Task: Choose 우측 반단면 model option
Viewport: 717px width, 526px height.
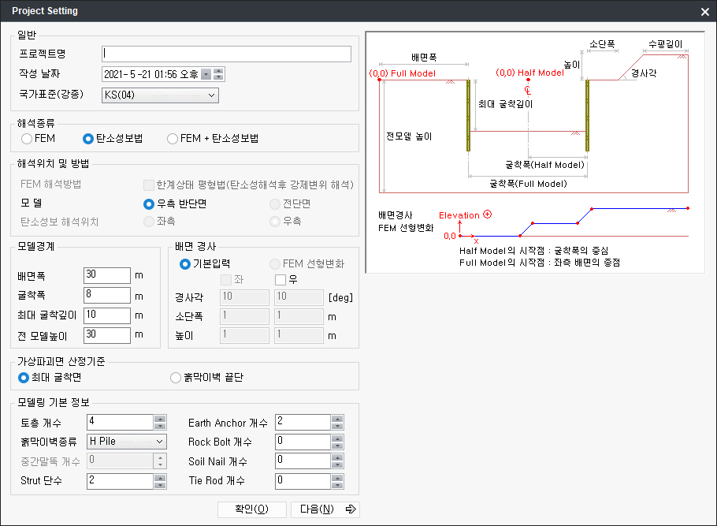Action: click(x=149, y=203)
